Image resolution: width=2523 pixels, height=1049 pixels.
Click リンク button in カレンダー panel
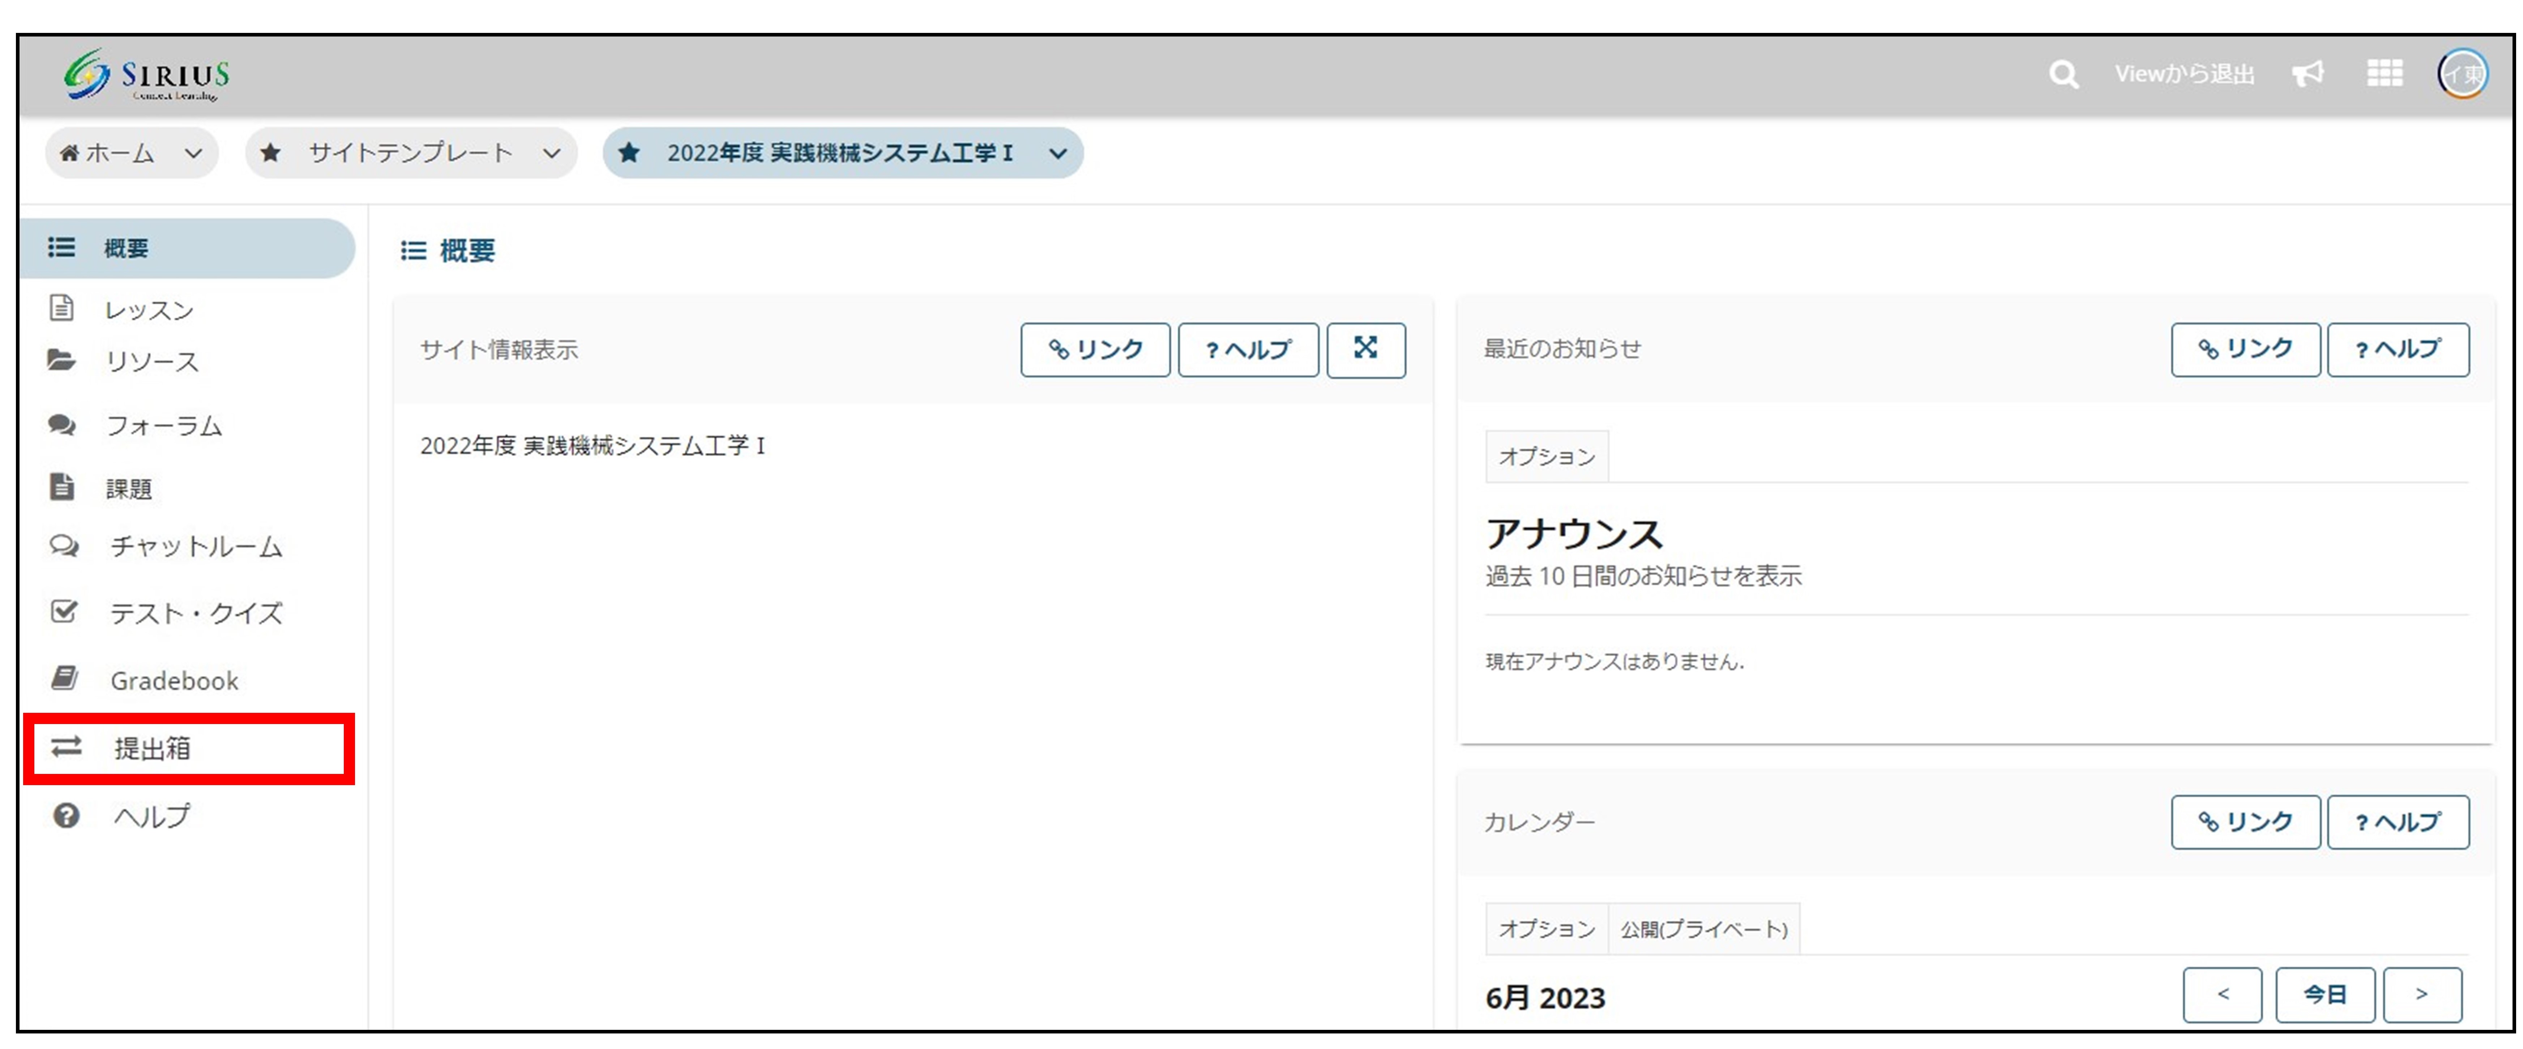(x=2245, y=822)
